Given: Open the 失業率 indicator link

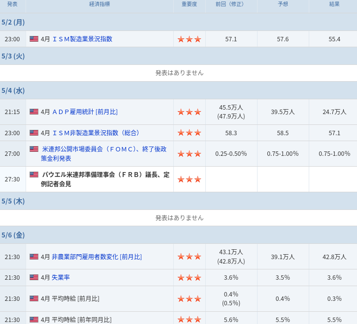Looking at the screenshot, I should point(61,277).
